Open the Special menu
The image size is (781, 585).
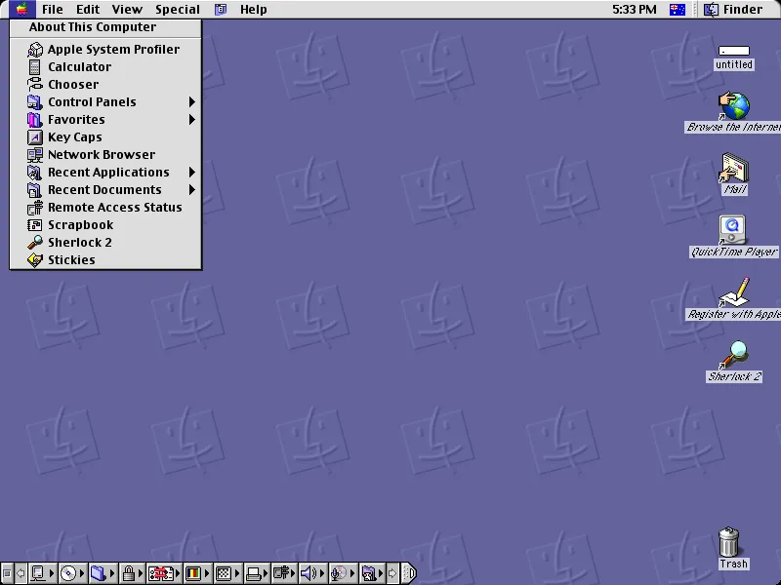[178, 9]
